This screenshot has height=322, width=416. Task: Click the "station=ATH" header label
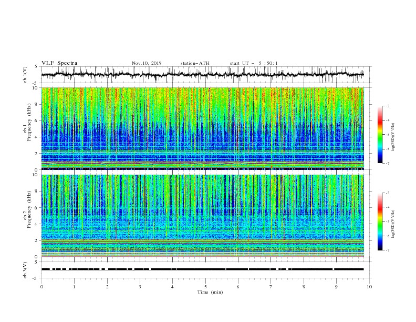click(x=195, y=63)
